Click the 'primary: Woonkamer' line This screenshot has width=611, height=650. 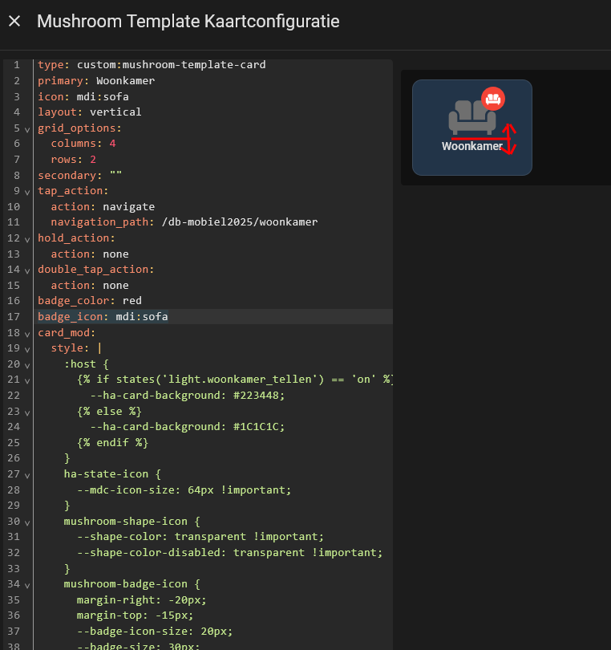96,80
